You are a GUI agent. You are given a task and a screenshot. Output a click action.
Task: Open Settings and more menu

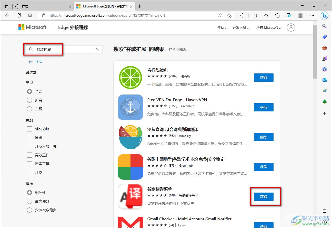coord(312,15)
